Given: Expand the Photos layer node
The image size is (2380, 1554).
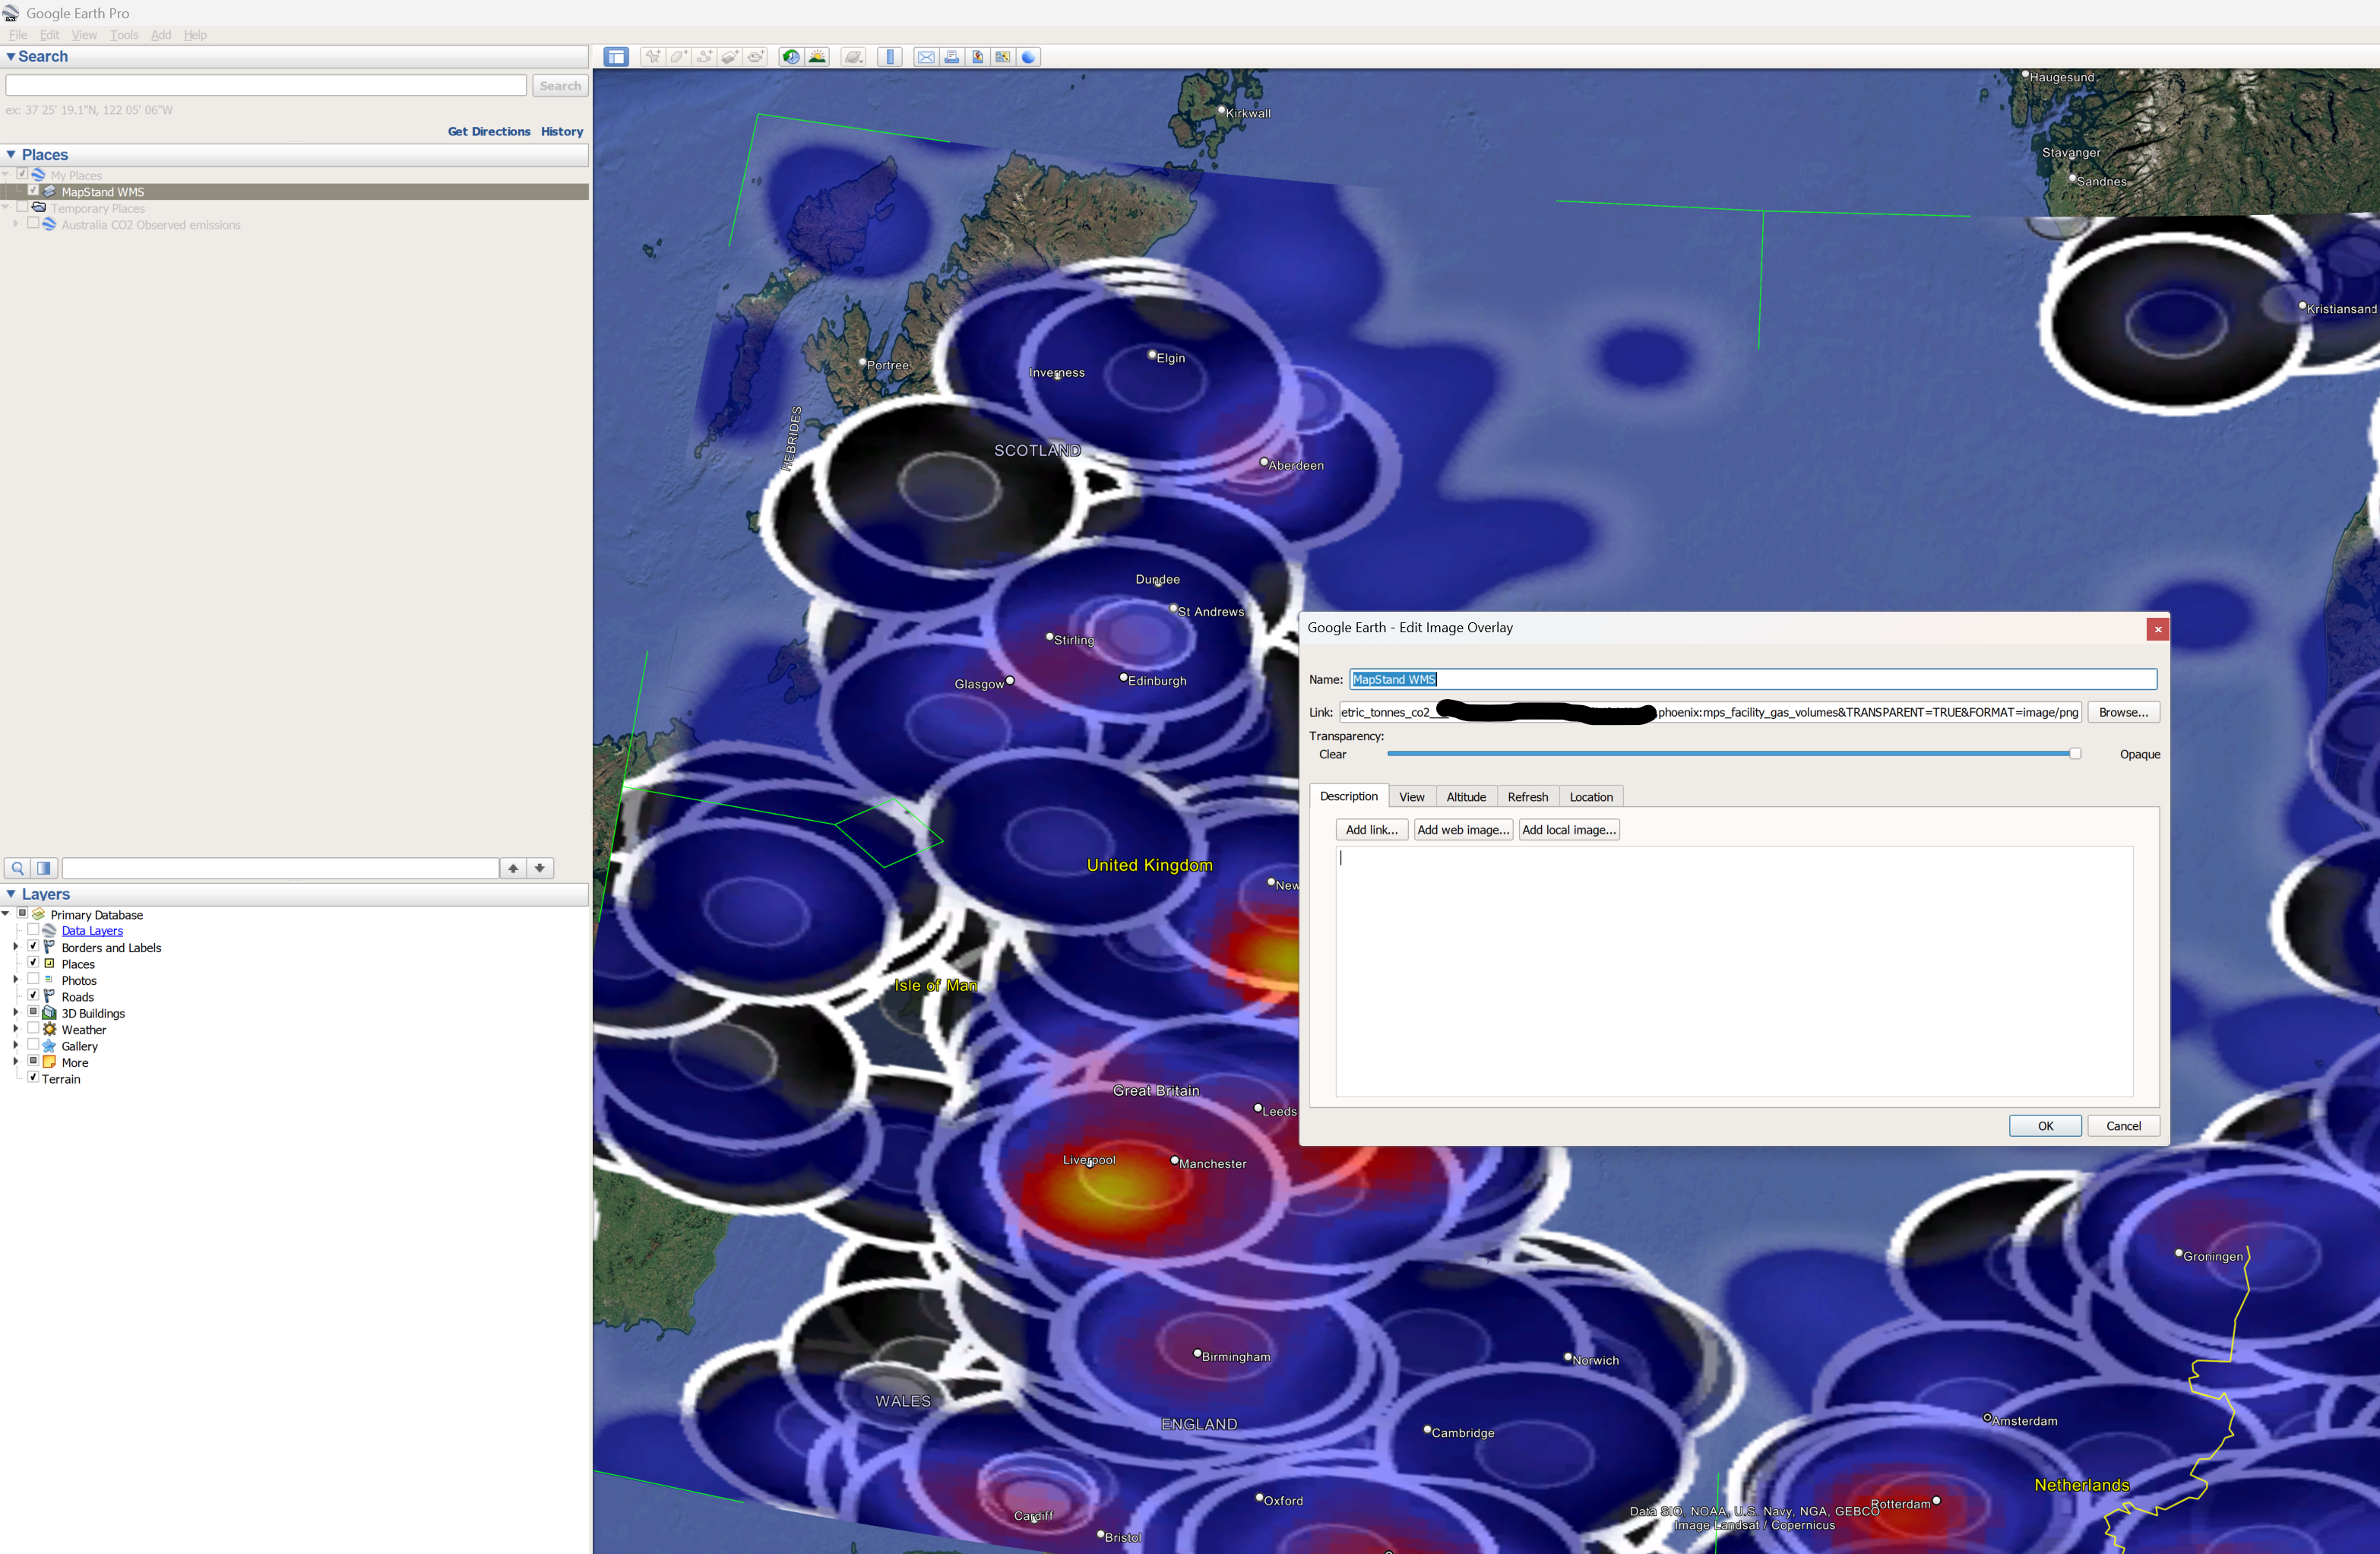Looking at the screenshot, I should [x=16, y=980].
